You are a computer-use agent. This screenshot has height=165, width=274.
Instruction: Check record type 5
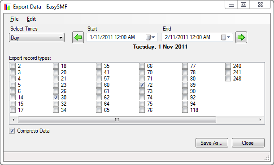(x=13, y=85)
